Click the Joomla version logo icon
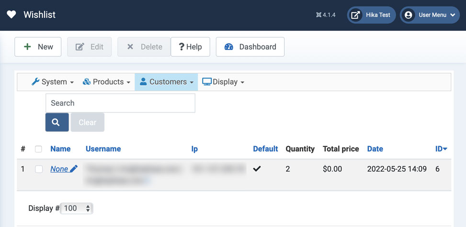Screen dimensions: 466x227 click(x=318, y=15)
